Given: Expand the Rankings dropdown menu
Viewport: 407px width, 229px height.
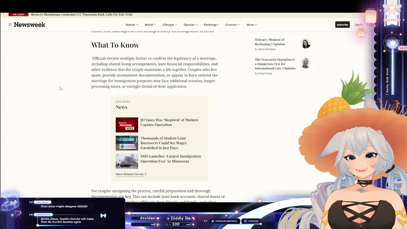Looking at the screenshot, I should (x=211, y=24).
